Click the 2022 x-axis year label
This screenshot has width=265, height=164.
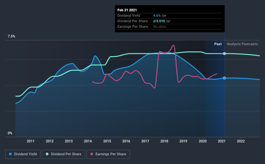(241, 141)
